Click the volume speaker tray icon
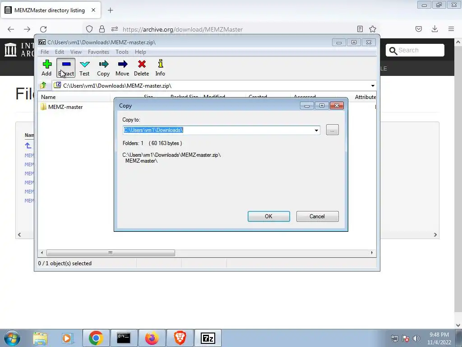 (416, 338)
